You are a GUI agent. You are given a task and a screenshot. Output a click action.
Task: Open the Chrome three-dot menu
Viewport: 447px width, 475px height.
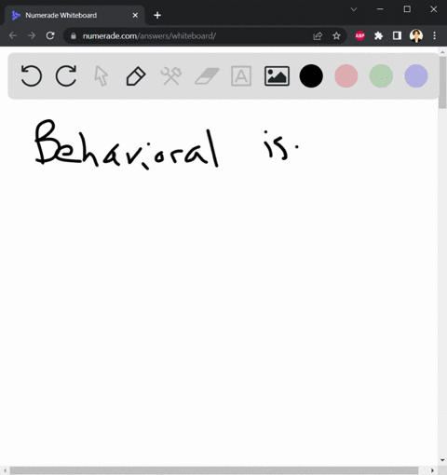coord(435,36)
